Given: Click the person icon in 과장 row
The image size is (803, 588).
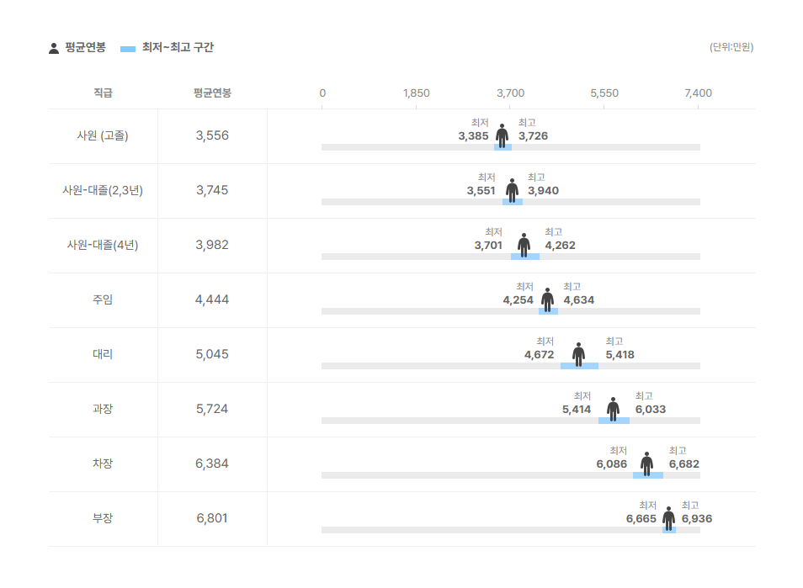Looking at the screenshot, I should coord(613,410).
